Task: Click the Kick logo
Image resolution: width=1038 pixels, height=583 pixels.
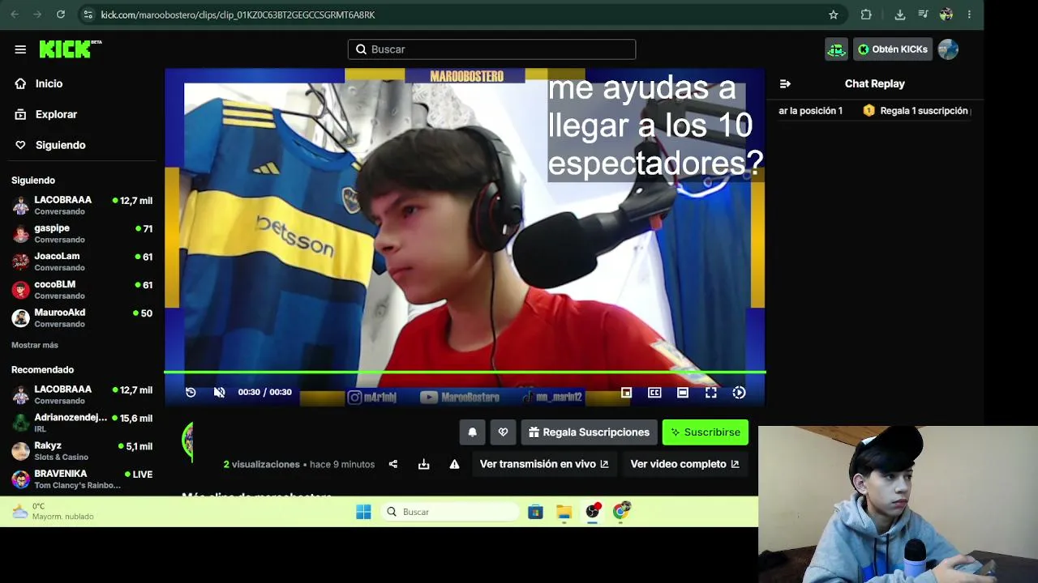Action: (x=71, y=49)
